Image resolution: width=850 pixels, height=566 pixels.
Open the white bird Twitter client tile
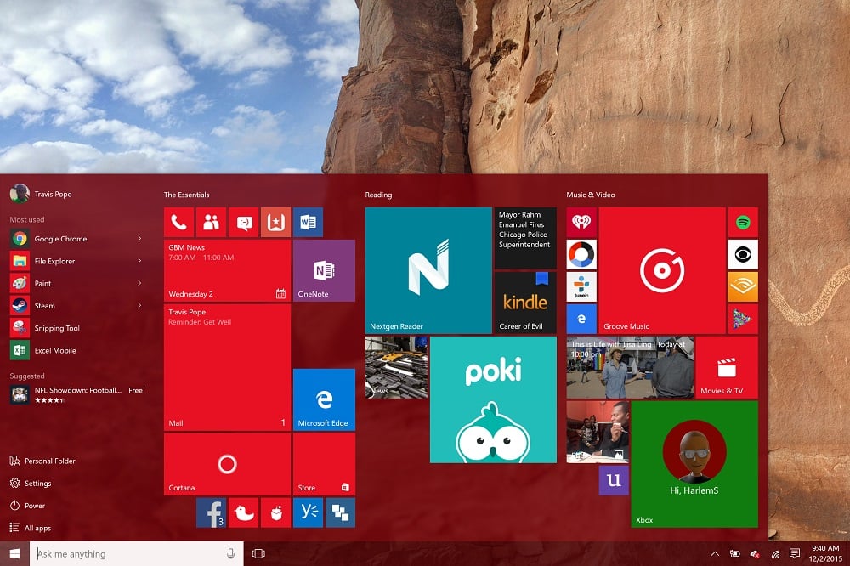pyautogui.click(x=243, y=512)
